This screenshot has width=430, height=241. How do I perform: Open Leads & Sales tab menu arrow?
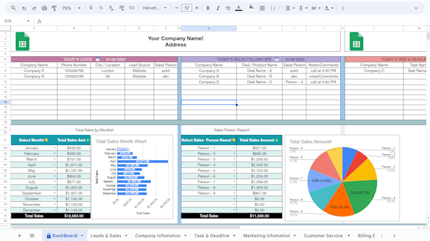click(x=126, y=235)
